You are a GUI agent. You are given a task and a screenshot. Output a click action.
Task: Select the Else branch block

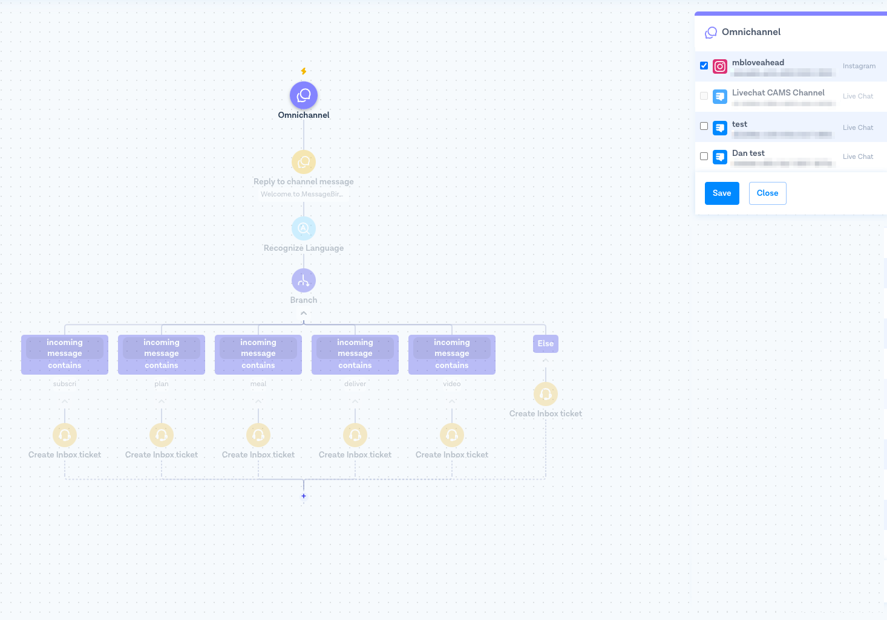tap(546, 344)
